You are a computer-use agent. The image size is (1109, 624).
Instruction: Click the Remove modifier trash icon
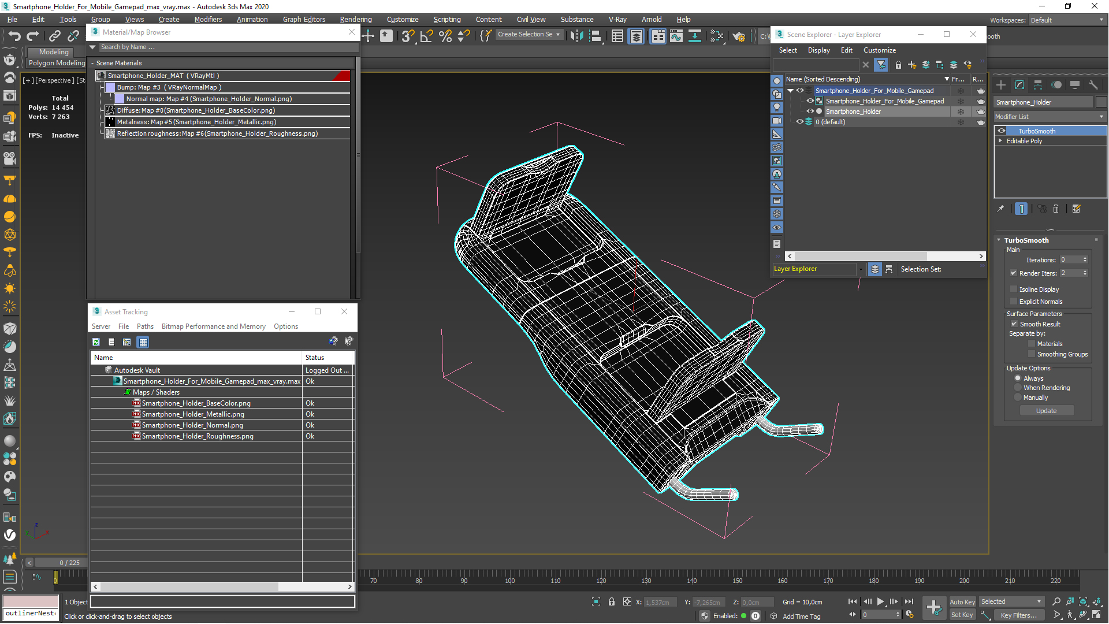click(x=1056, y=209)
